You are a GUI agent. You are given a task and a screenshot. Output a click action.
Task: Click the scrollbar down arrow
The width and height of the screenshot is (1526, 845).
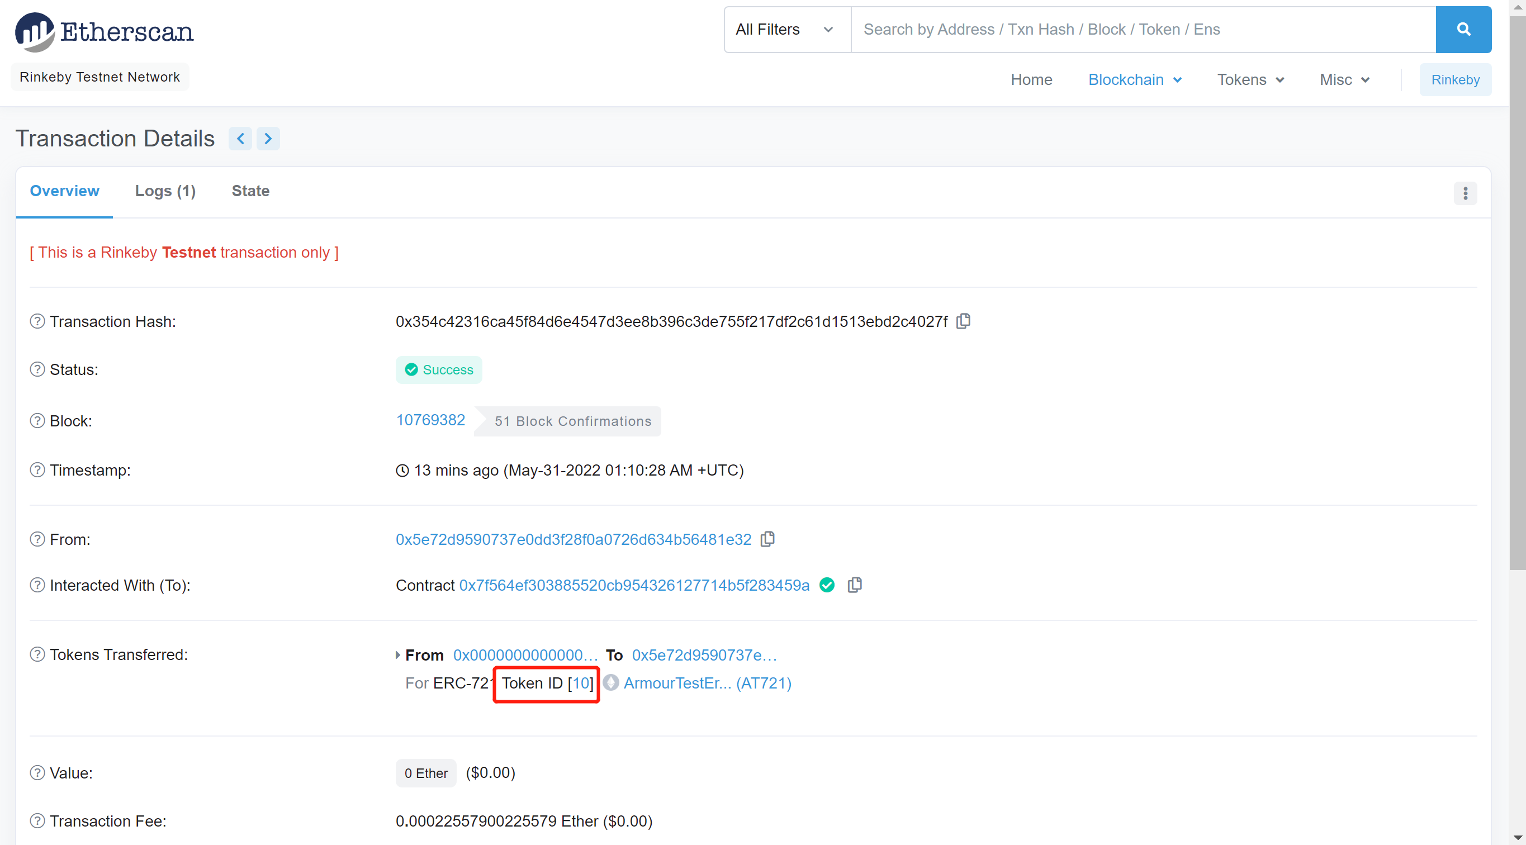click(1517, 837)
